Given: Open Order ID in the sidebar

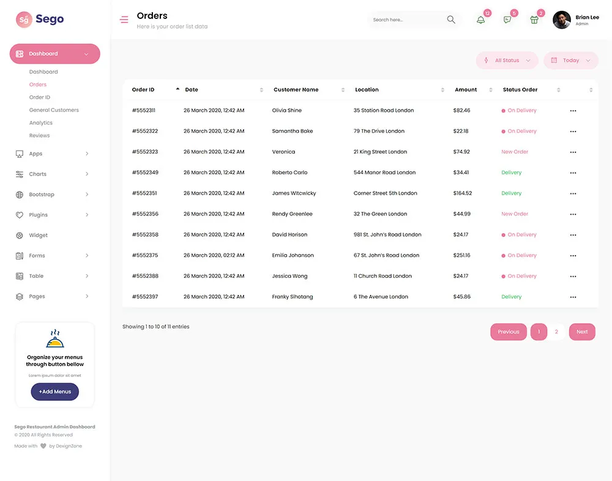Looking at the screenshot, I should 39,97.
